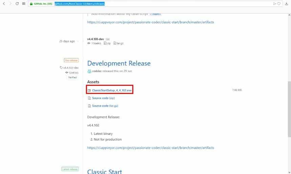Open the speed dial grid view
Image resolution: width=291 pixels, height=174 pixels.
click(x=24, y=4)
